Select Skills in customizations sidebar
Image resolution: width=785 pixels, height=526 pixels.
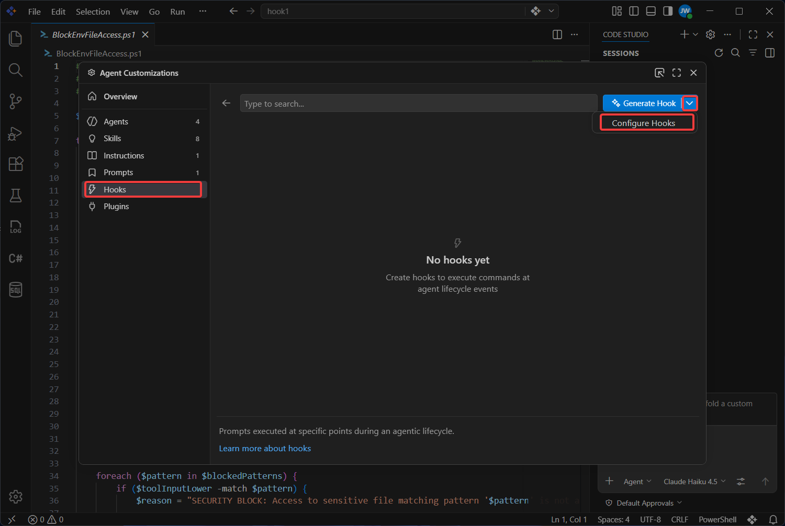click(x=144, y=139)
